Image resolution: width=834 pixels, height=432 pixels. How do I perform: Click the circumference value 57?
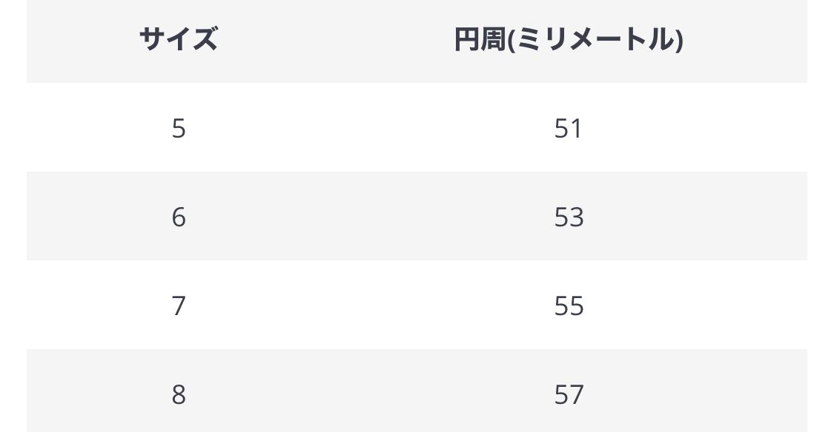tap(569, 395)
